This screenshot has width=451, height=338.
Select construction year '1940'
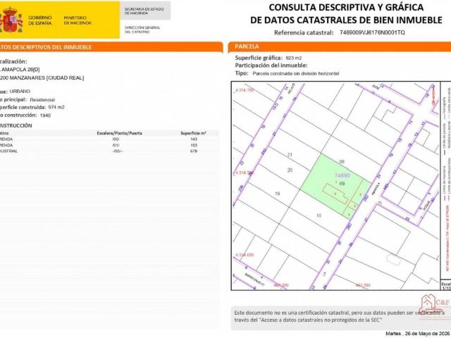point(45,115)
